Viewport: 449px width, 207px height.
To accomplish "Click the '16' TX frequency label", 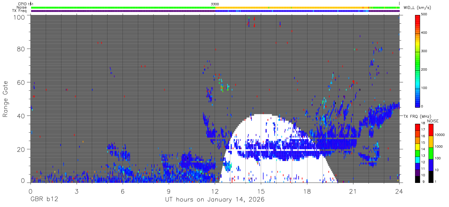I will (424, 136).
